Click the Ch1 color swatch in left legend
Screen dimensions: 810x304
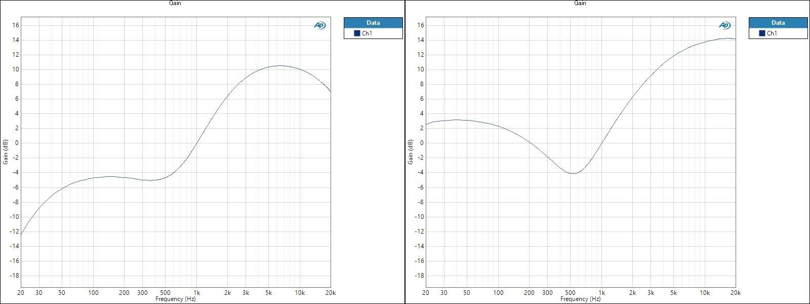[357, 33]
